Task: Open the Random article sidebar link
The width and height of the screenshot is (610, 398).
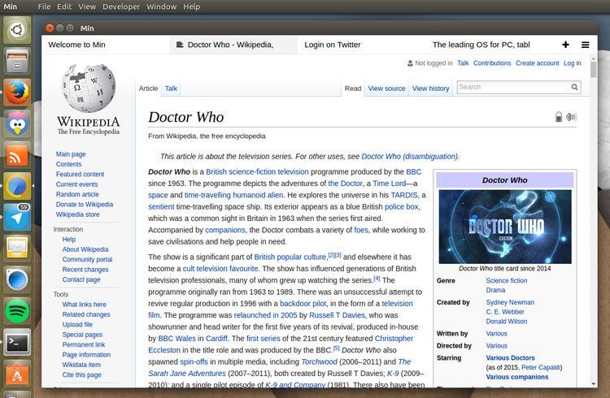Action: (77, 195)
